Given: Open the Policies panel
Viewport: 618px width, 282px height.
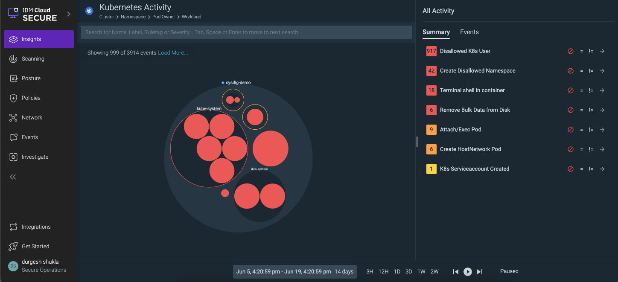Looking at the screenshot, I should (13, 98).
